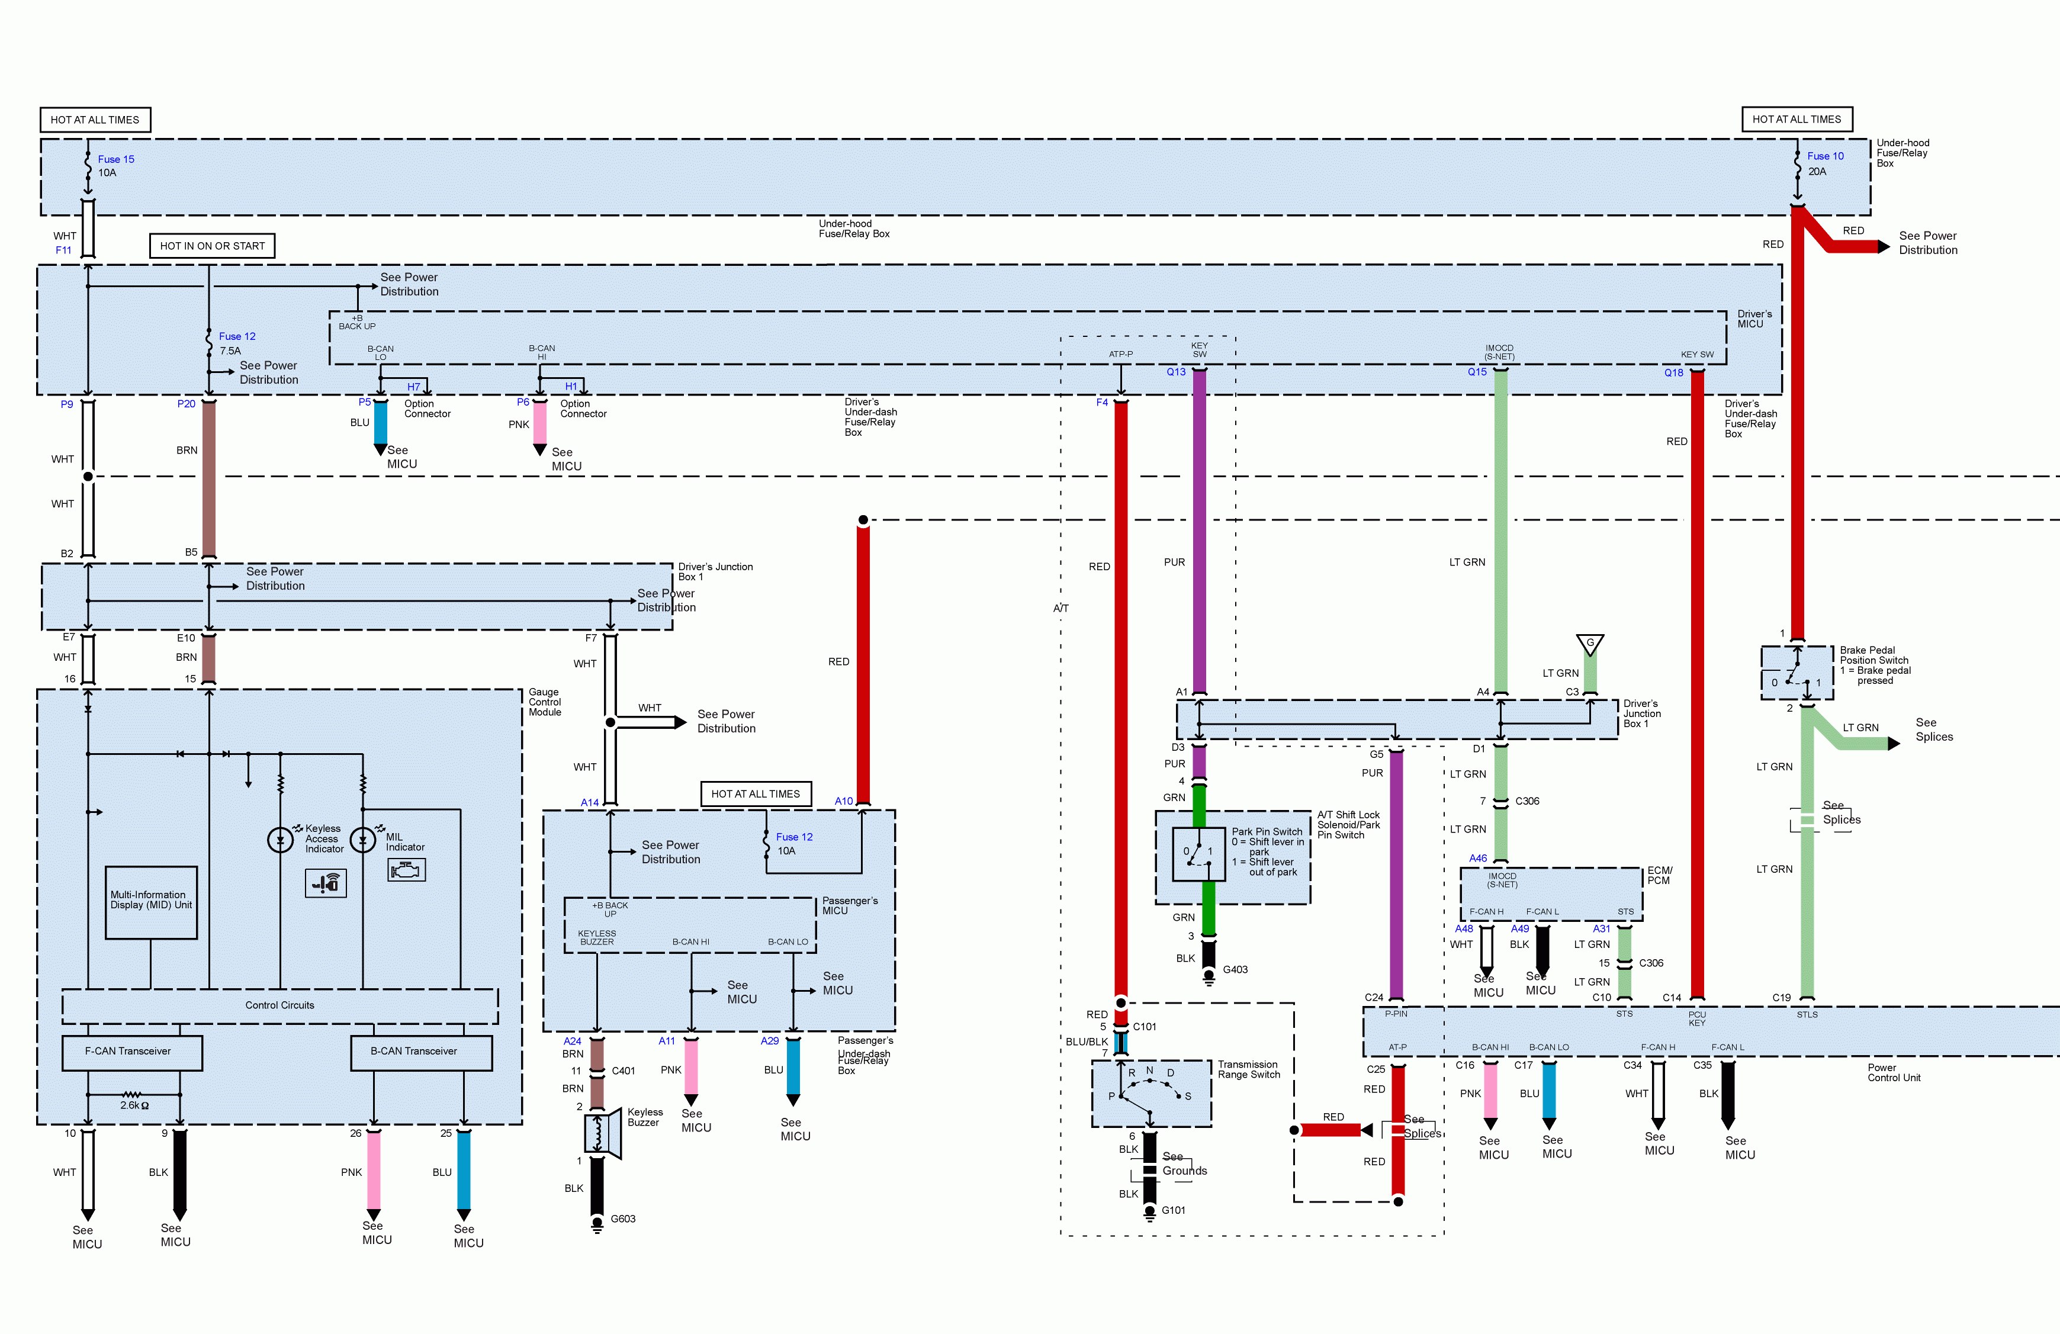Image resolution: width=2060 pixels, height=1334 pixels.
Task: Click the Park Pin Switch symbol
Action: [x=1198, y=854]
